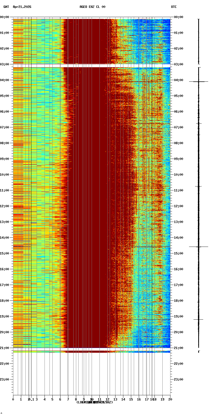Select the 20 Hz label at axis end

tap(170, 399)
